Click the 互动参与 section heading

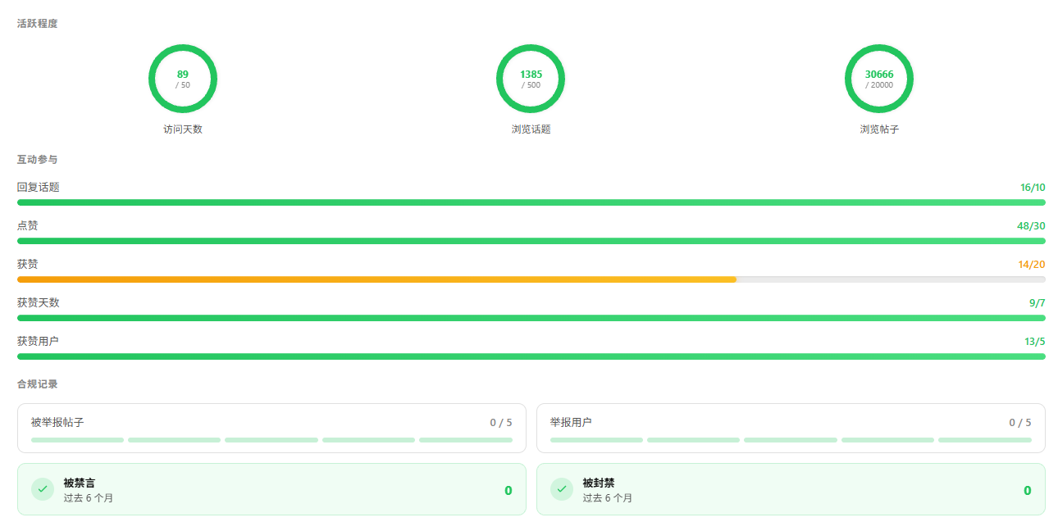click(38, 160)
